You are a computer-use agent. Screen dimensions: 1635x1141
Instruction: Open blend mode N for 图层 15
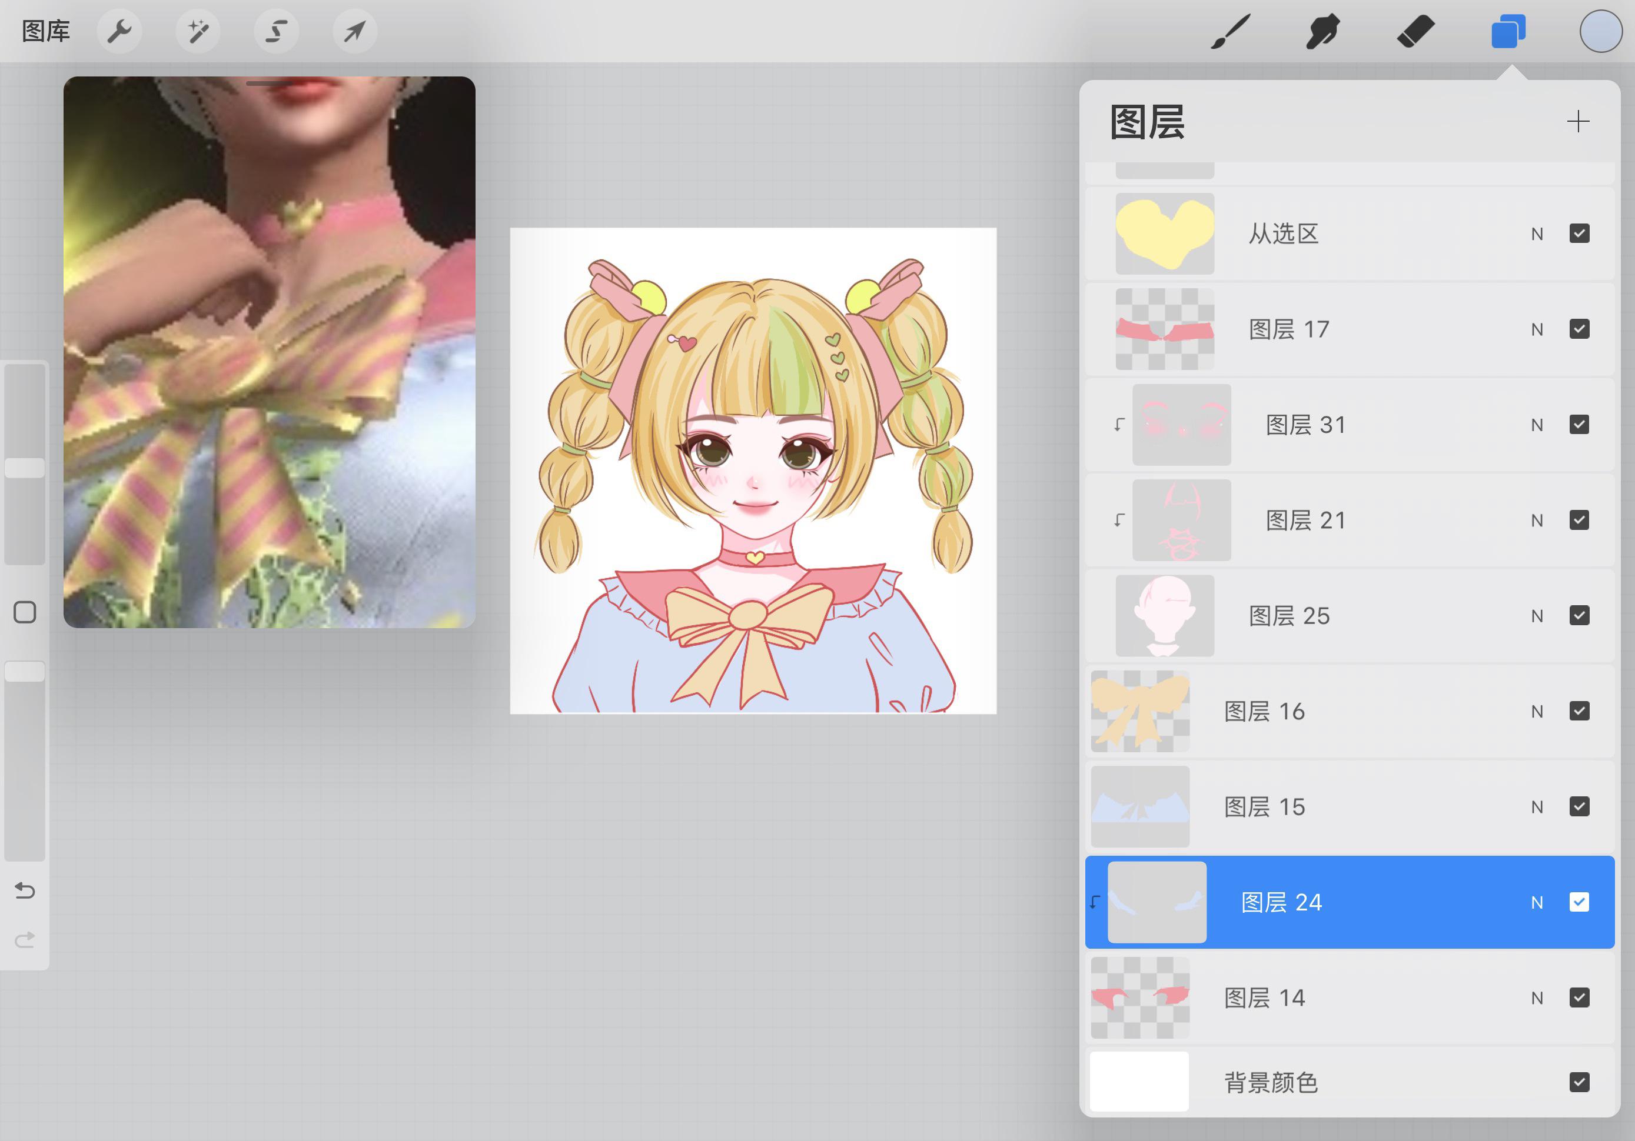1537,806
